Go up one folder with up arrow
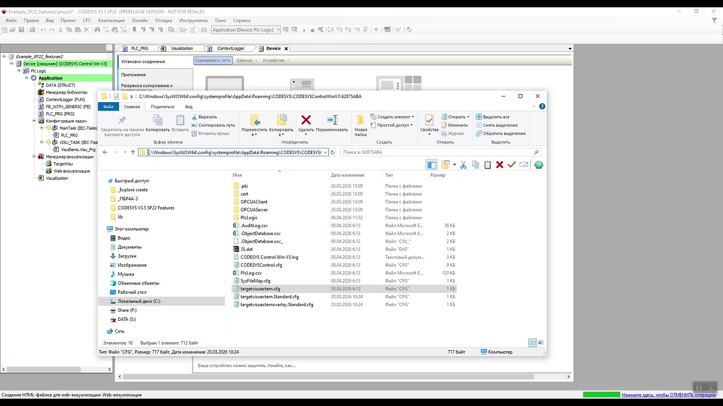 (133, 152)
